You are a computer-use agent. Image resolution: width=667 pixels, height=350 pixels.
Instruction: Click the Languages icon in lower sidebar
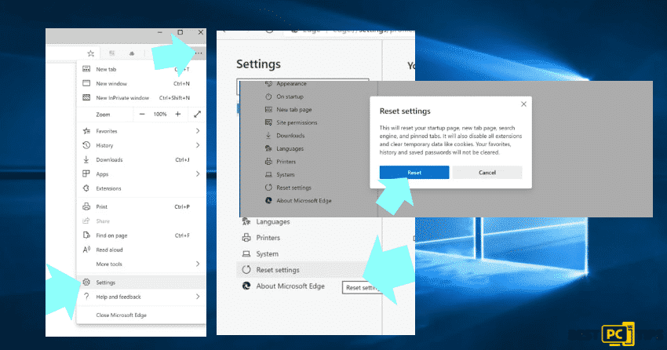246,221
